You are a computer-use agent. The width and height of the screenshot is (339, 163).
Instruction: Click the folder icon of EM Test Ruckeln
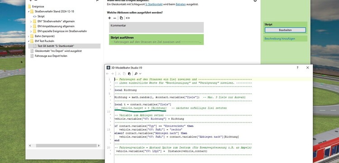[32, 41]
